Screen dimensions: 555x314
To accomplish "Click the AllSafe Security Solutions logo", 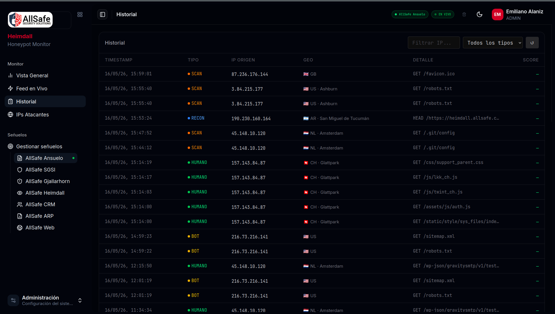I will point(30,20).
